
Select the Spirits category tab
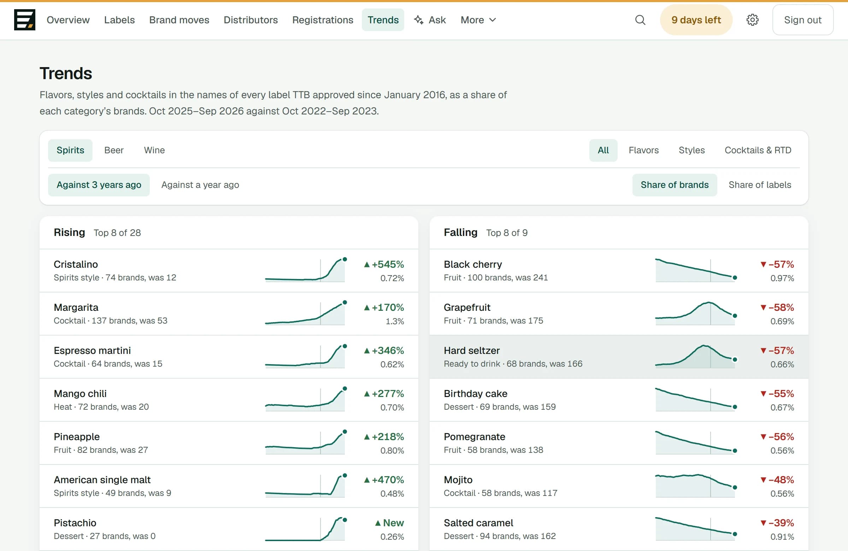point(70,150)
